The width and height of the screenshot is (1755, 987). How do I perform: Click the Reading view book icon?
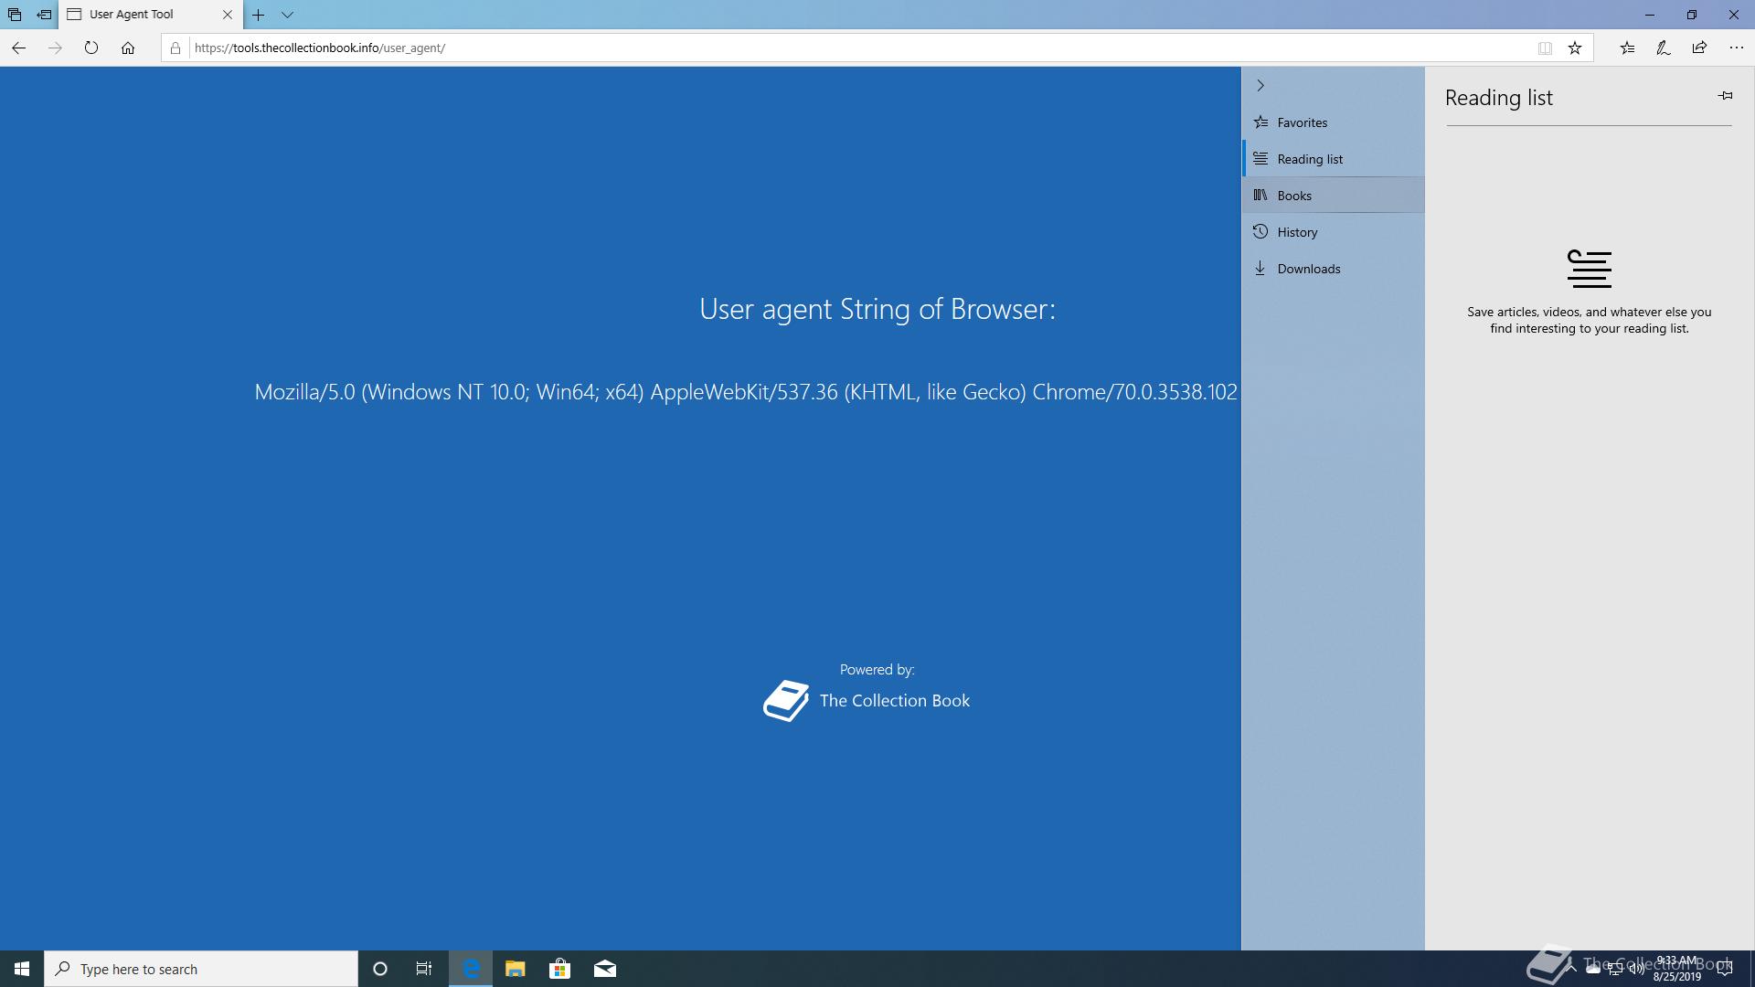click(1545, 48)
